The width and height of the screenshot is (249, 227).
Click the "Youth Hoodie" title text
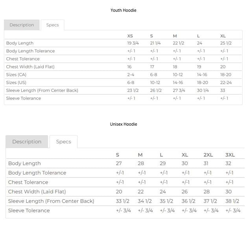pyautogui.click(x=124, y=10)
